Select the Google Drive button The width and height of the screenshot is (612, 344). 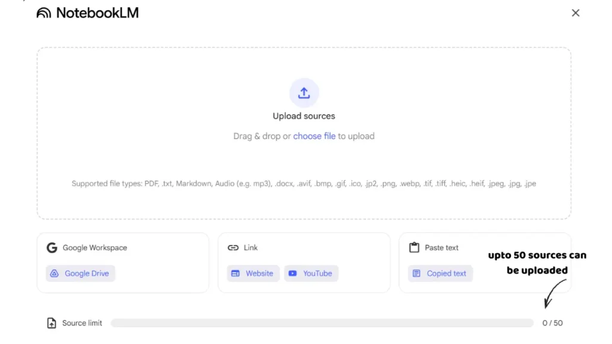(x=81, y=274)
